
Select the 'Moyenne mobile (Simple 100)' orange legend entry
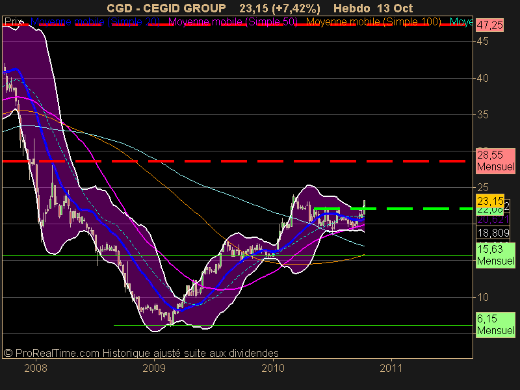[373, 22]
